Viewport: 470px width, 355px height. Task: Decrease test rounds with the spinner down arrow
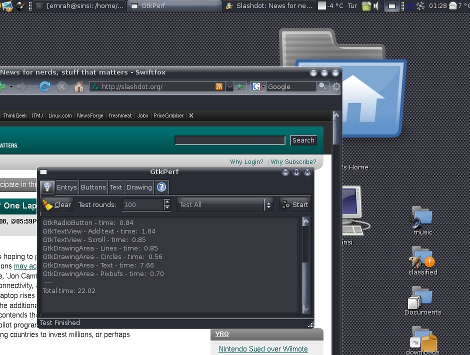[167, 208]
